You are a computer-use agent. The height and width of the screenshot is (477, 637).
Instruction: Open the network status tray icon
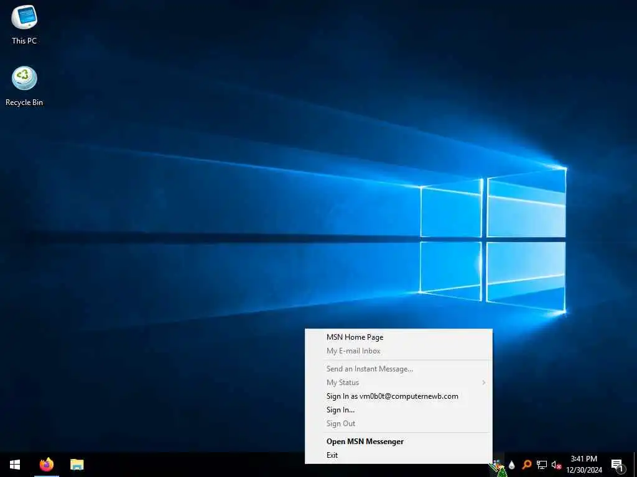tap(542, 465)
